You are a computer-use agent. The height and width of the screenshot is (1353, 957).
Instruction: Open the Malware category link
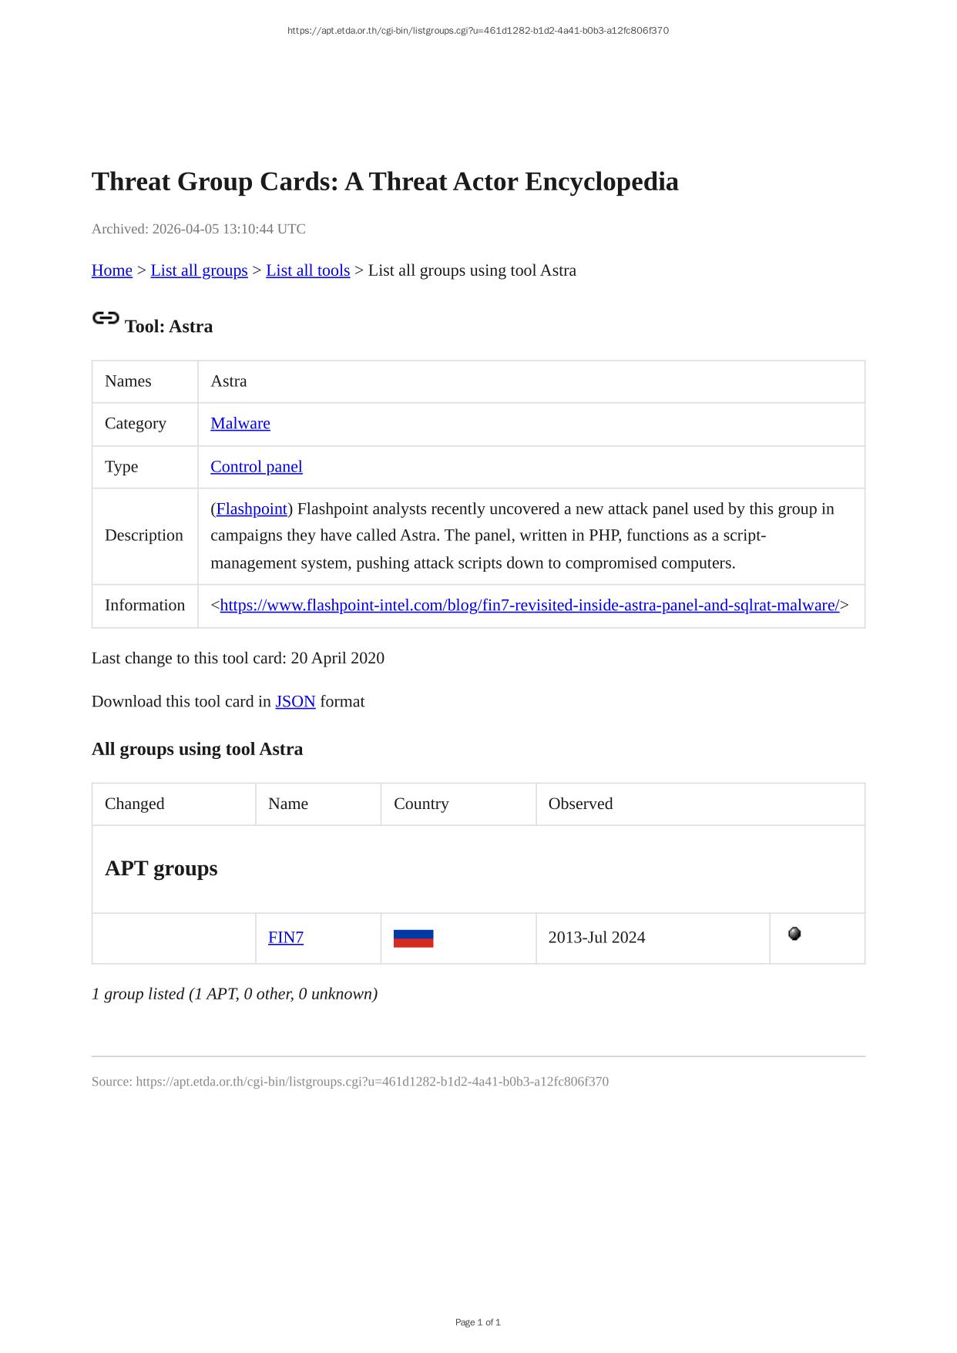click(x=240, y=424)
